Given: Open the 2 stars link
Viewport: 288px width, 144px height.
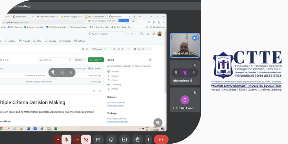Looking at the screenshot, I should [x=112, y=80].
